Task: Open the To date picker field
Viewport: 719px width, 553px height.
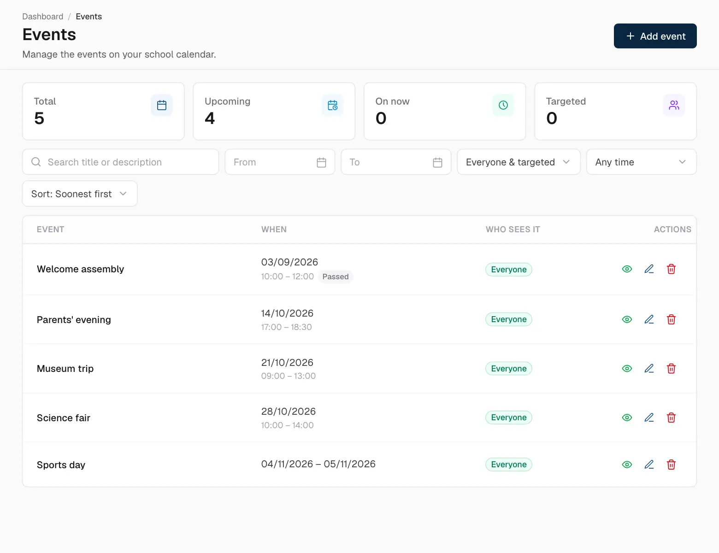Action: (396, 162)
